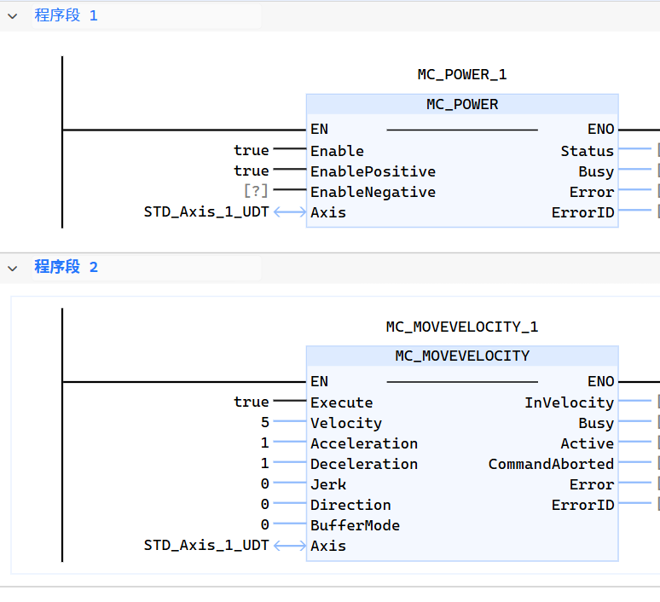Click the MC_POWER_1 instance name
The height and width of the screenshot is (602, 660).
[461, 74]
